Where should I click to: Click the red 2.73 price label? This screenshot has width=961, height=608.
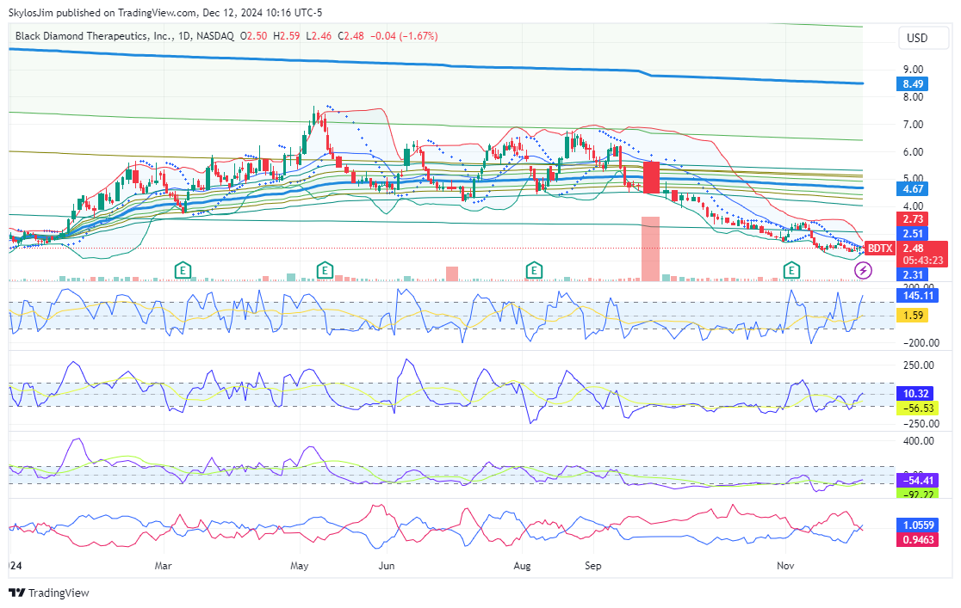(914, 220)
